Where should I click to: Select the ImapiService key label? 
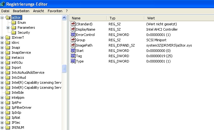coord(21,52)
